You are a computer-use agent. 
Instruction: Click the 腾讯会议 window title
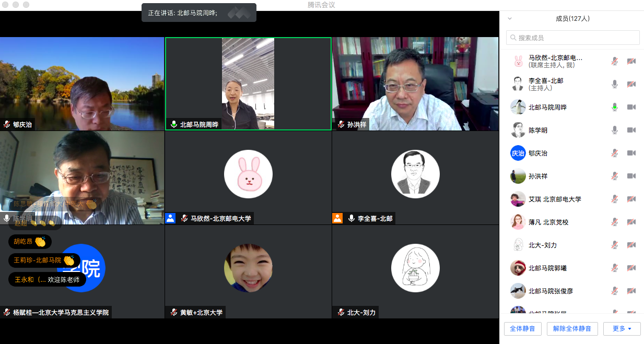(x=321, y=5)
